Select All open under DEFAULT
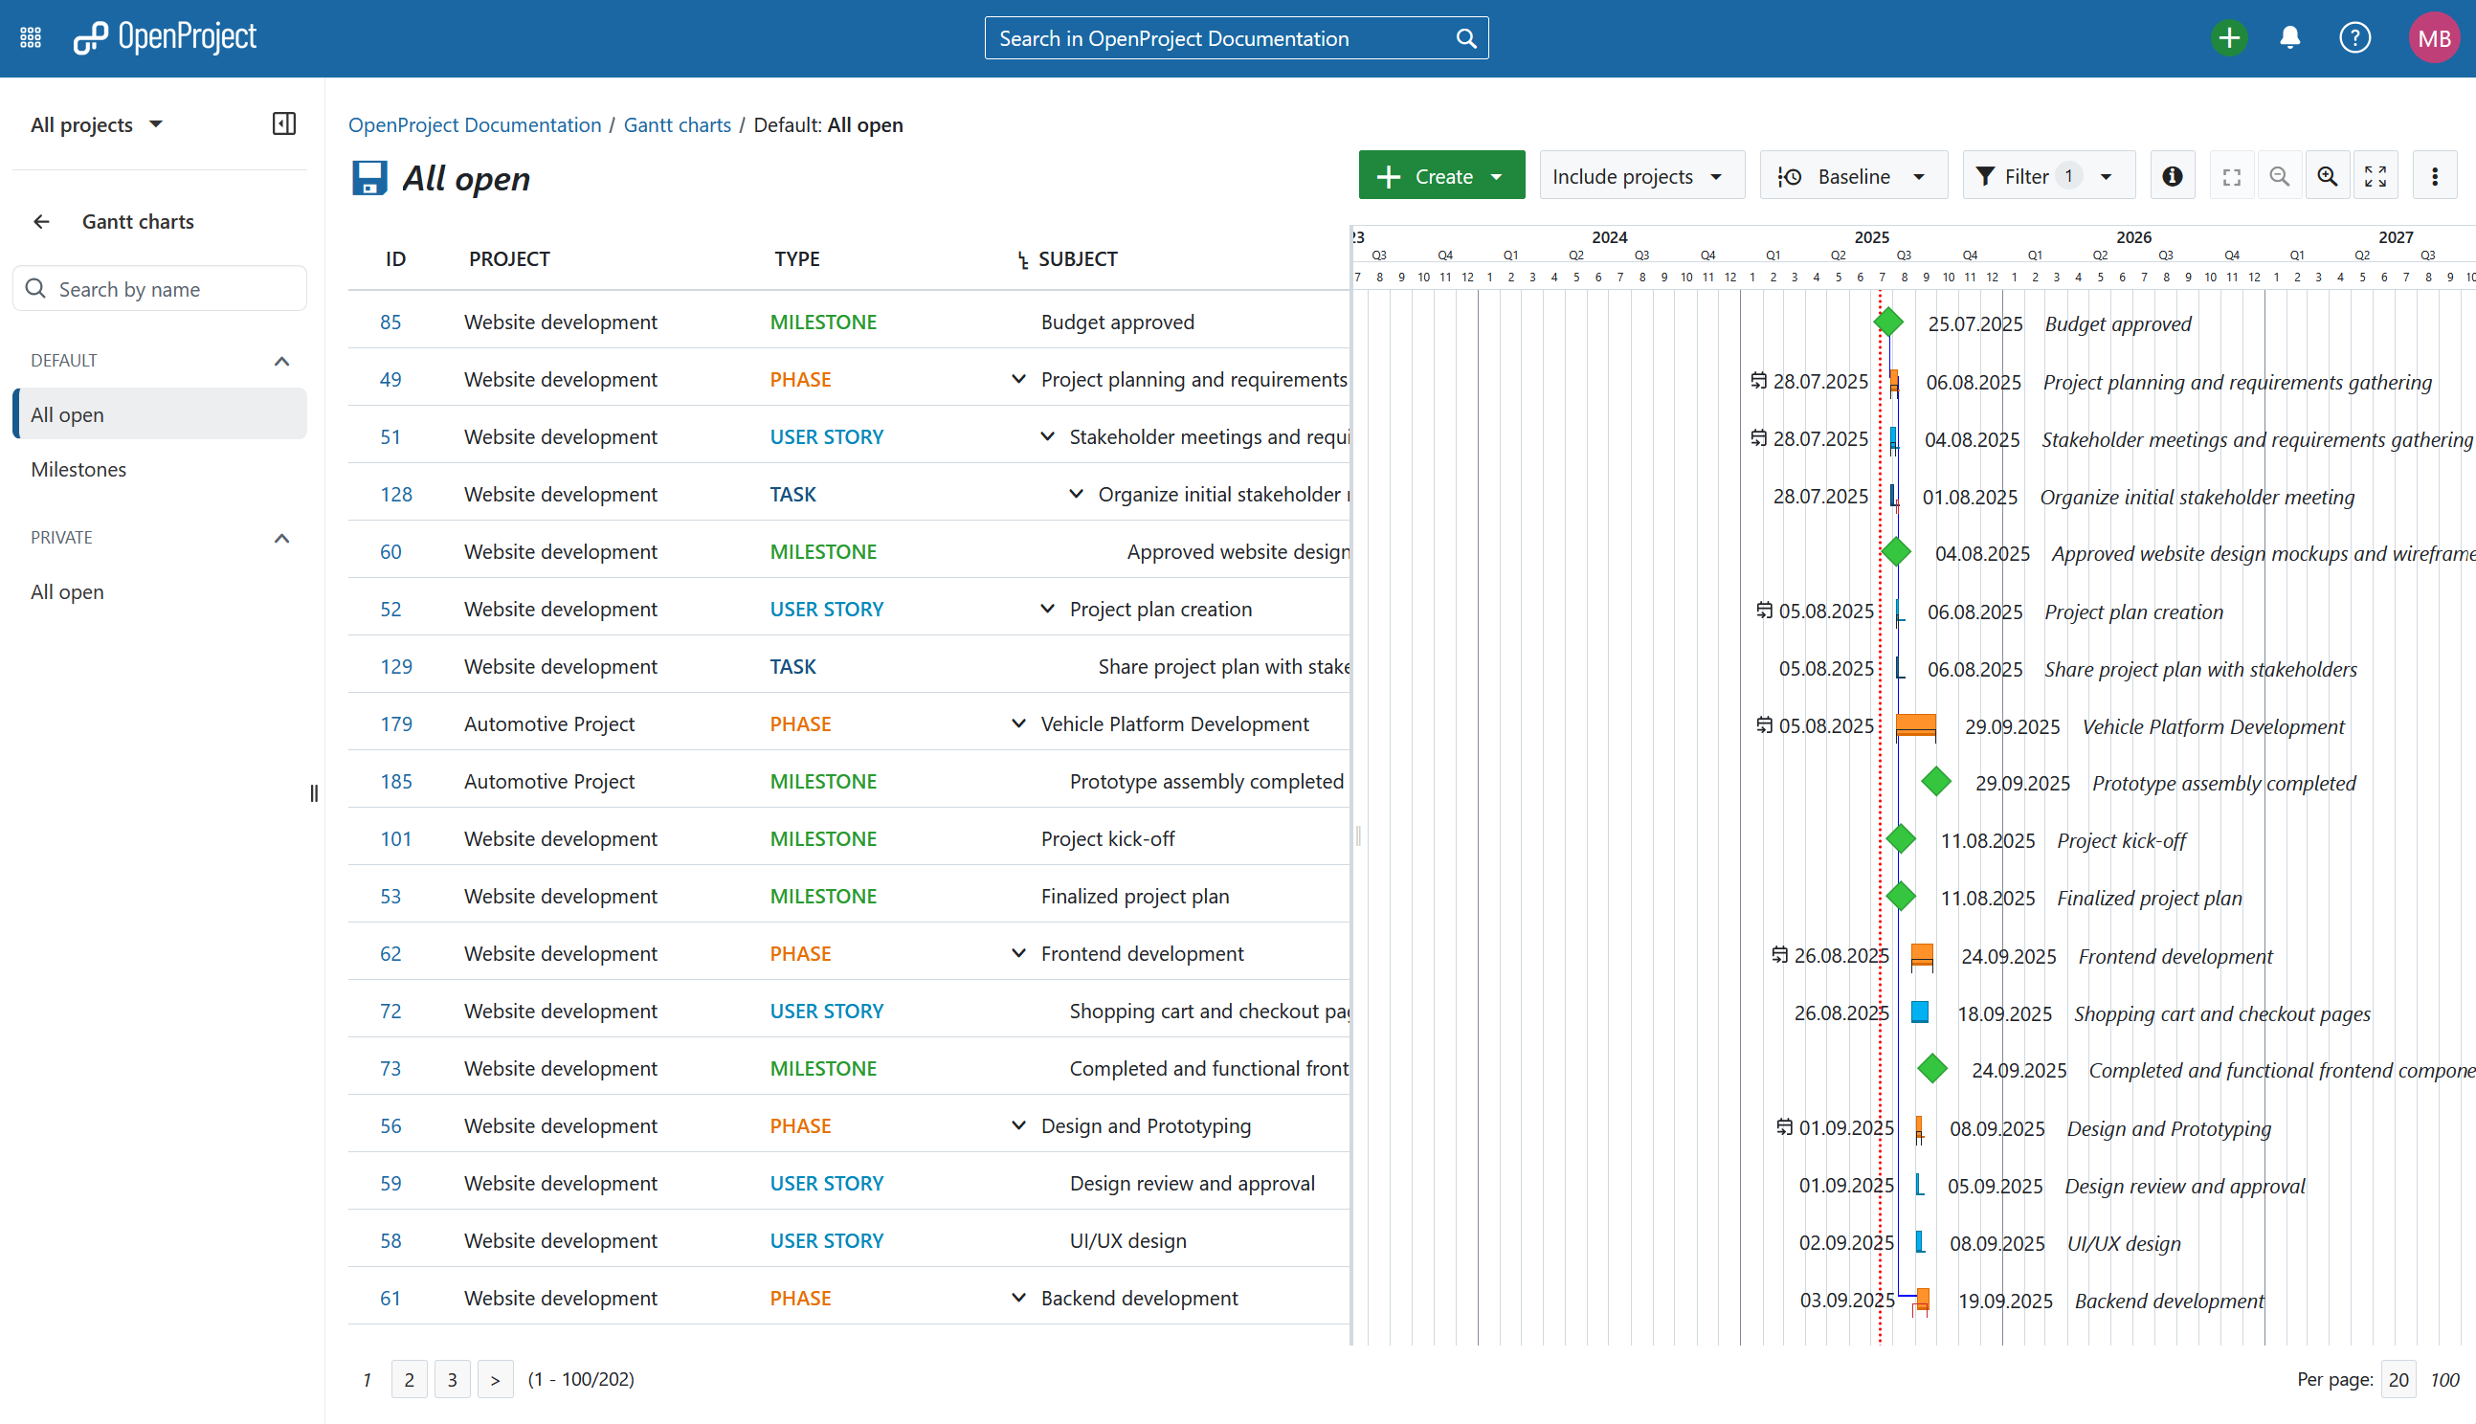Screen dimensions: 2476x1424 point(161,413)
